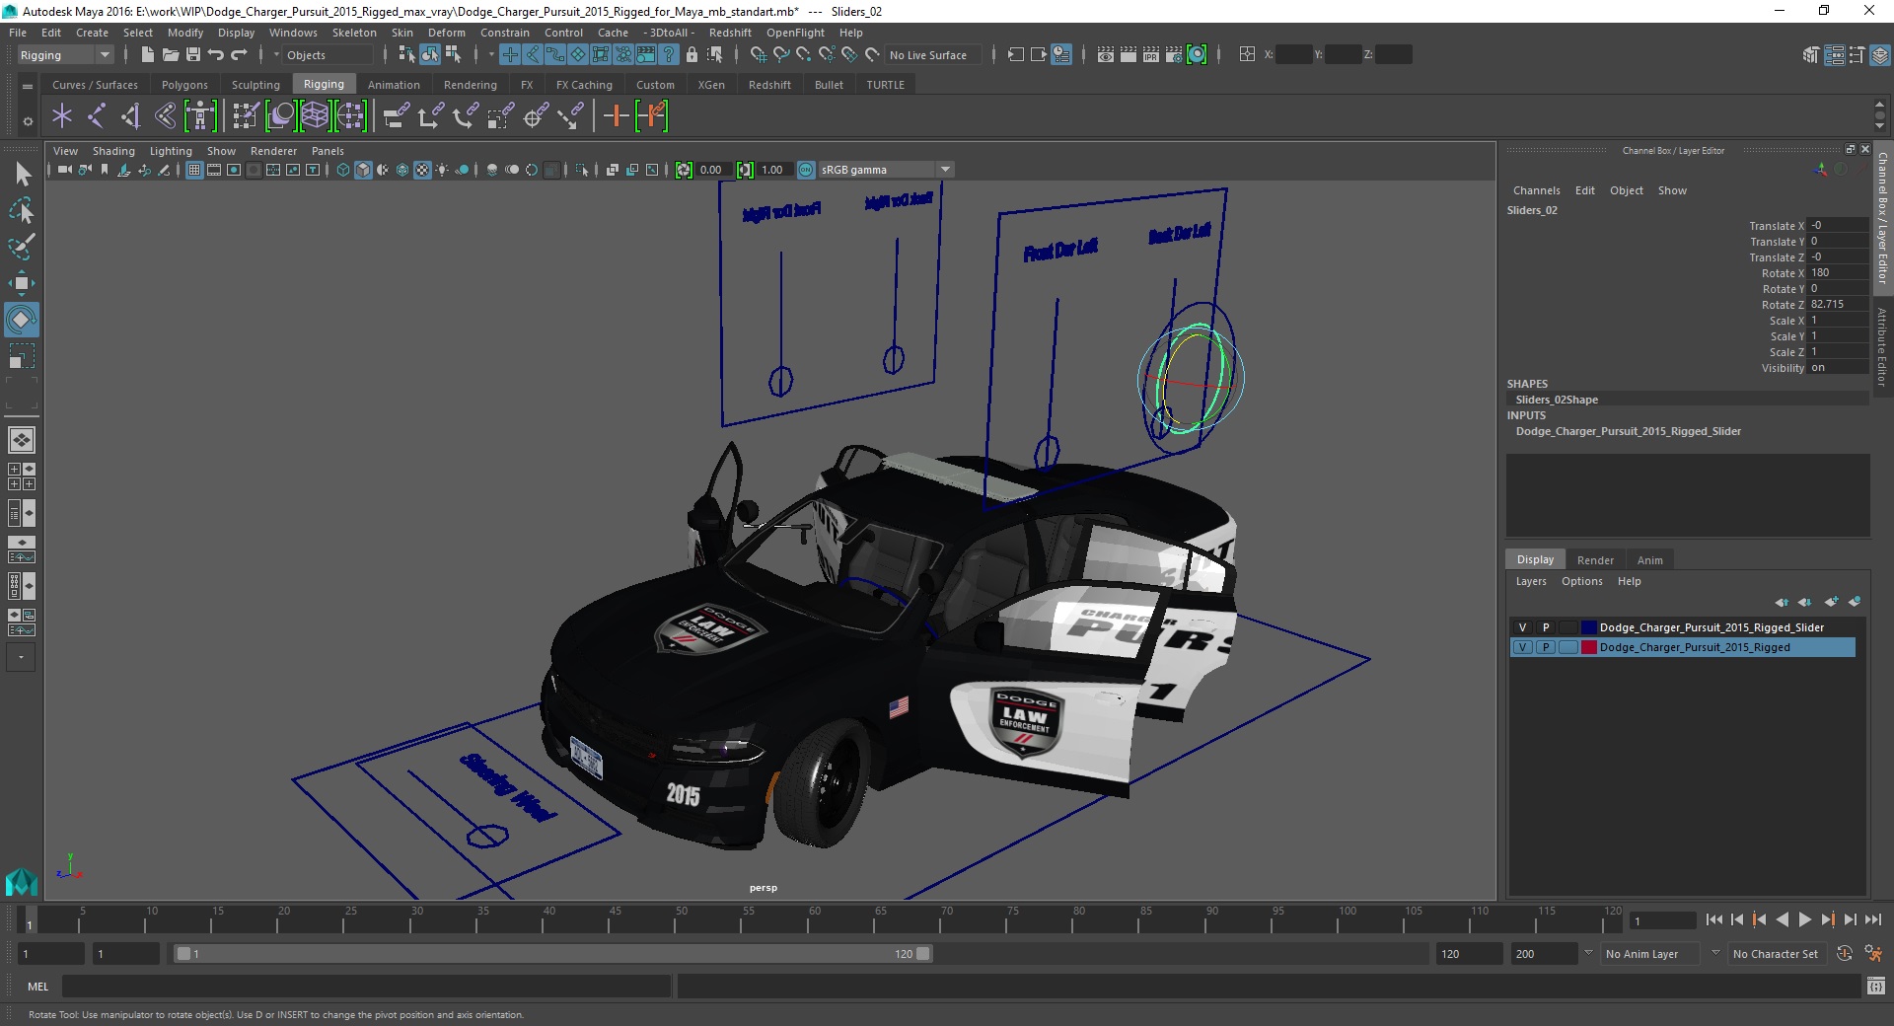Create a new scene from toolbar
Viewport: 1894px width, 1026px height.
(147, 55)
